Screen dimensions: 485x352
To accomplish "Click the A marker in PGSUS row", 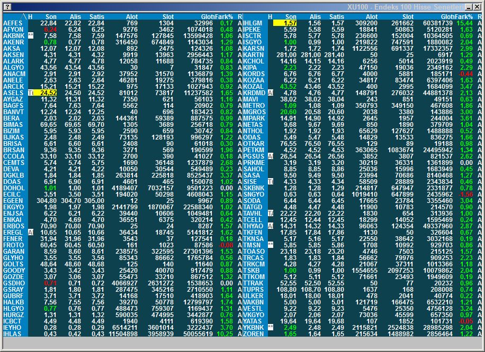I will pyautogui.click(x=271, y=156).
